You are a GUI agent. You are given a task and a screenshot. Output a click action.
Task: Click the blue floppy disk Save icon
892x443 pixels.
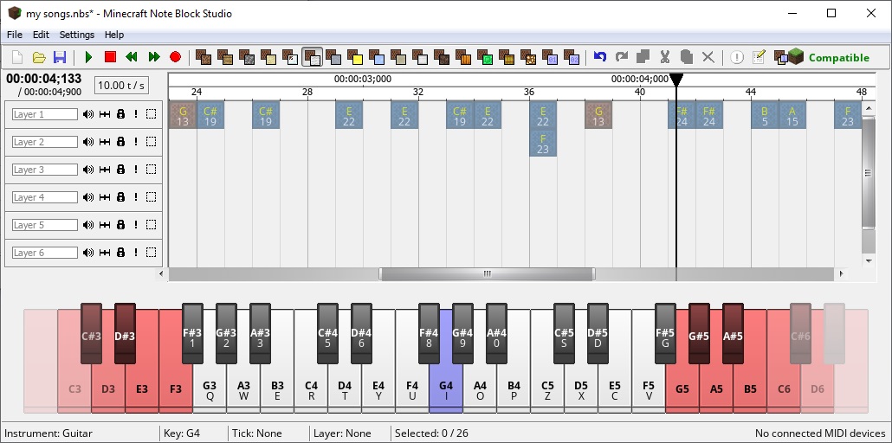tap(60, 57)
